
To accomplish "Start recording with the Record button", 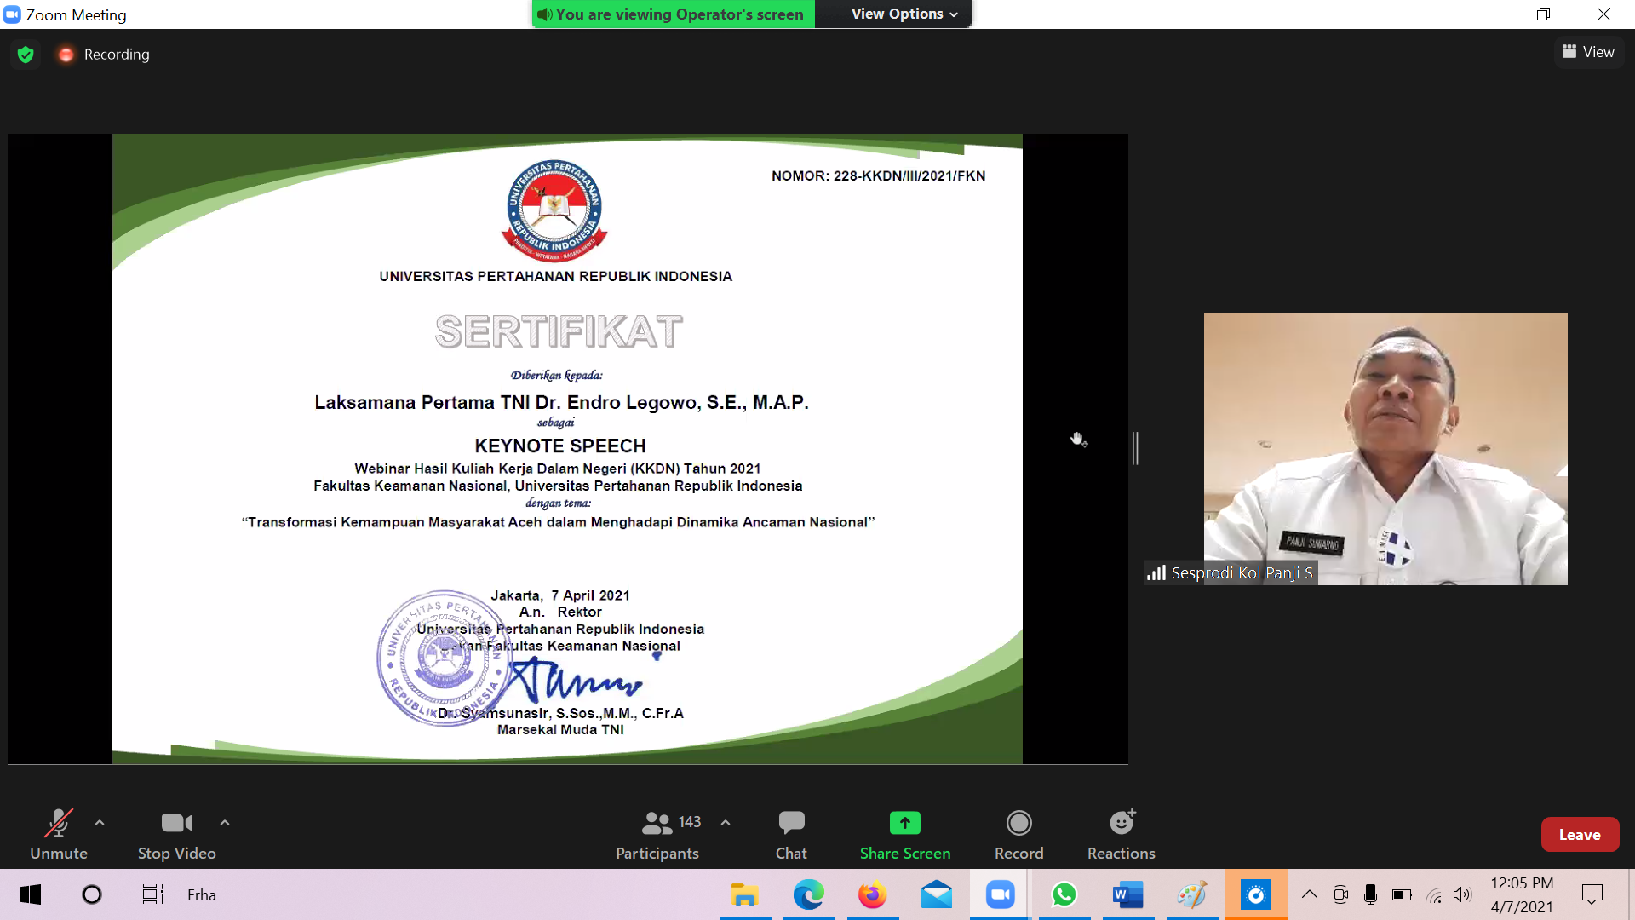I will point(1018,834).
